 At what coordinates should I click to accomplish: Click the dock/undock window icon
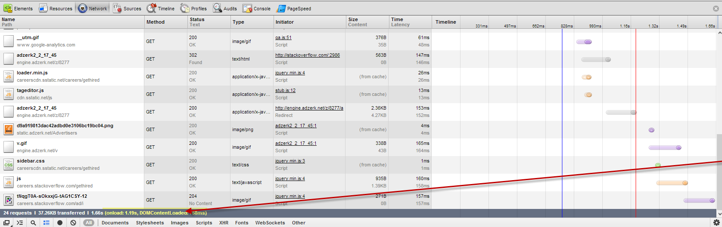point(7,223)
